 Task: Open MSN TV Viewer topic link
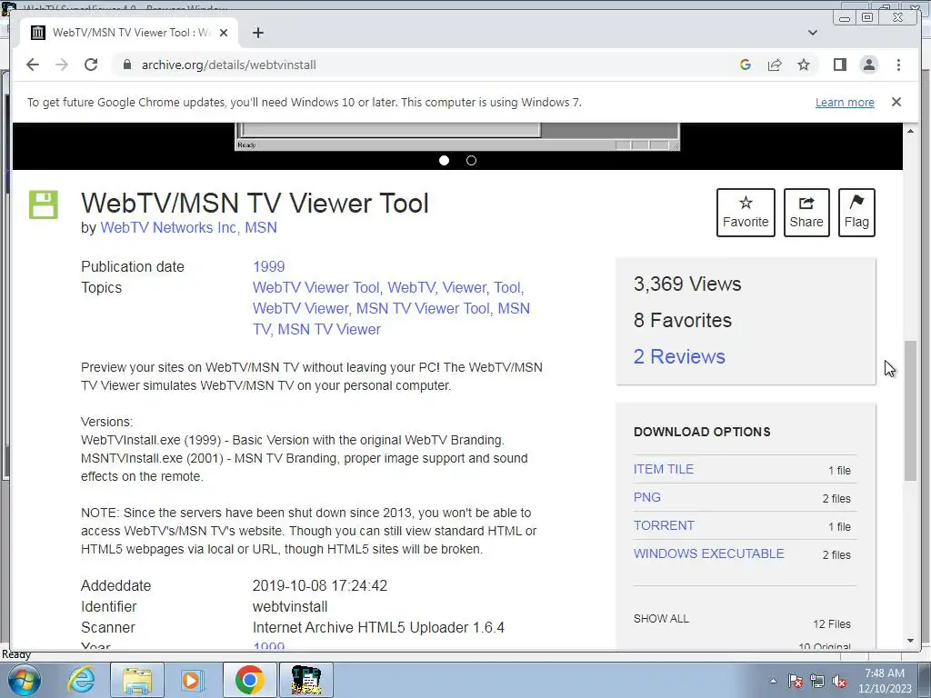pyautogui.click(x=329, y=329)
